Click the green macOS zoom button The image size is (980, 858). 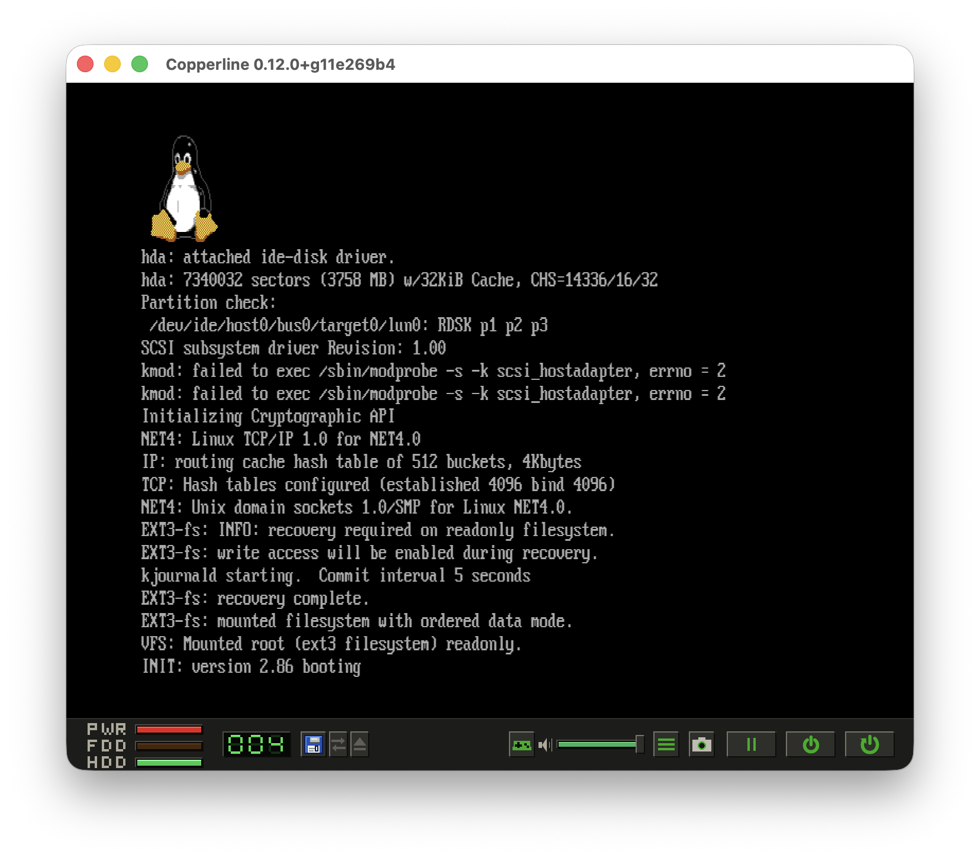click(140, 64)
